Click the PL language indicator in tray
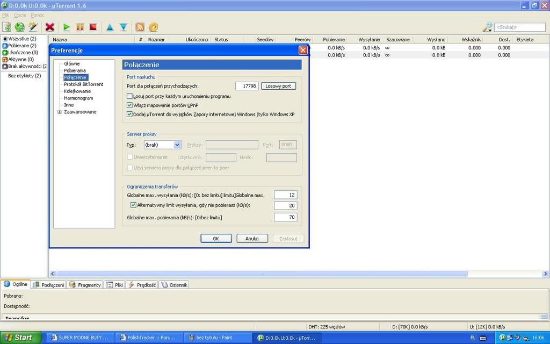Image resolution: width=550 pixels, height=344 pixels. [473, 338]
